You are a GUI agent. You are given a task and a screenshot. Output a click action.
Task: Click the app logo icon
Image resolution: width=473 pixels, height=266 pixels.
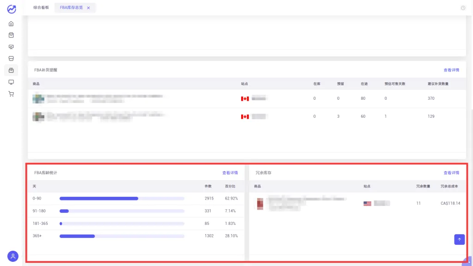[x=12, y=9]
